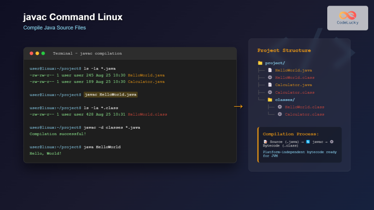
Task: Click the gear icon beside root HelloWorld.class
Action: point(270,78)
